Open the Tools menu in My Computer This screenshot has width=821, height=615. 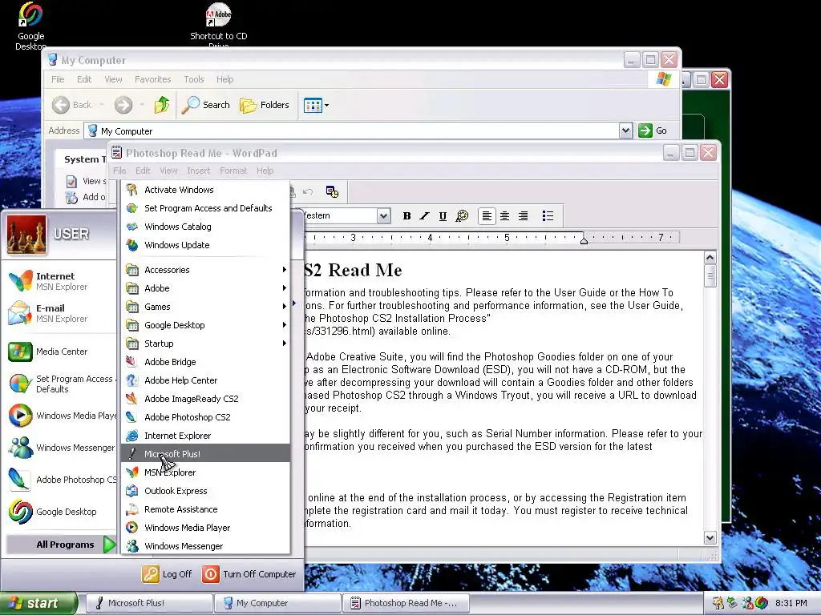[x=194, y=79]
